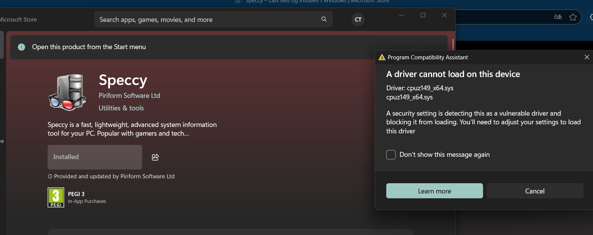Close the Microsoft Store window
593x235 pixels.
[444, 15]
